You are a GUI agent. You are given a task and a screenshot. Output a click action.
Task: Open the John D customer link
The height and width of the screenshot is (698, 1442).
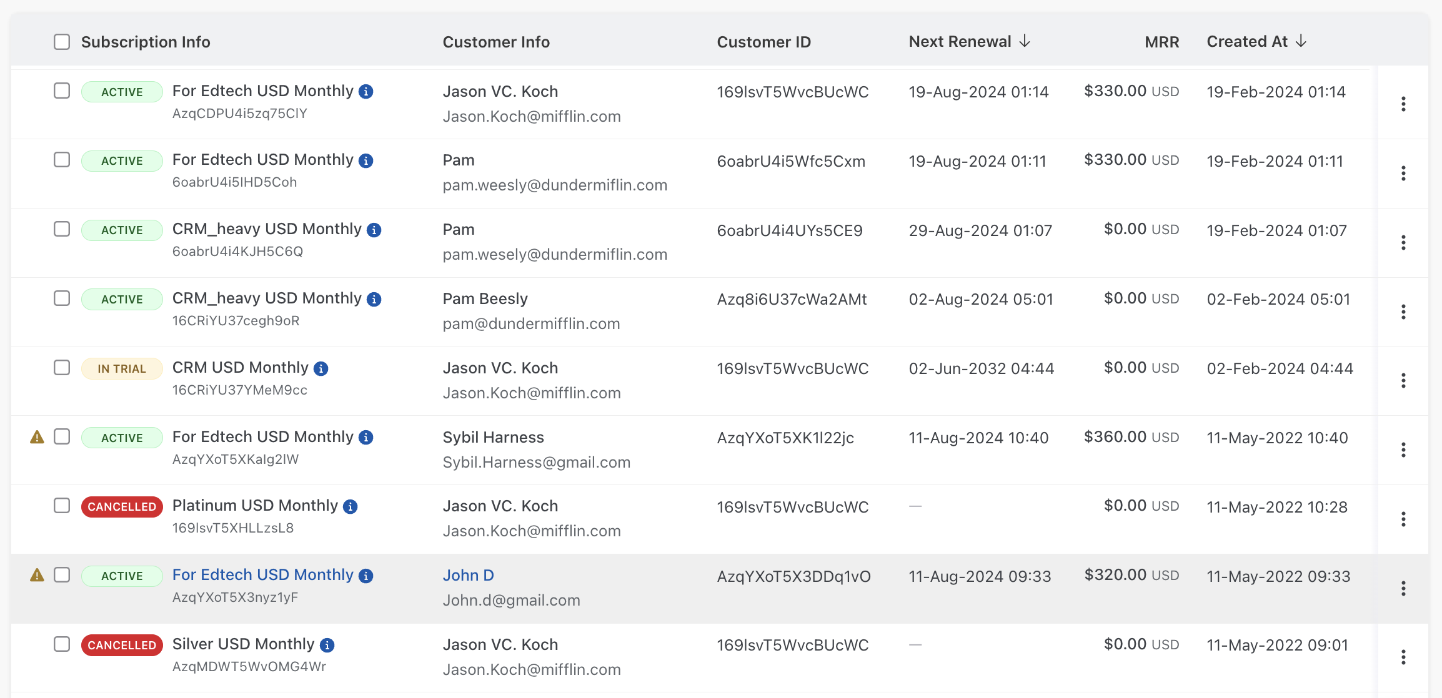pyautogui.click(x=468, y=575)
